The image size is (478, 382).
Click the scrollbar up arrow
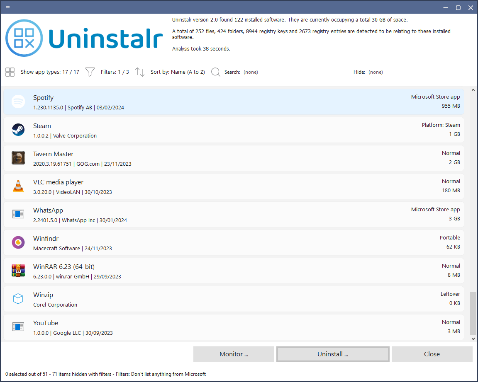473,90
